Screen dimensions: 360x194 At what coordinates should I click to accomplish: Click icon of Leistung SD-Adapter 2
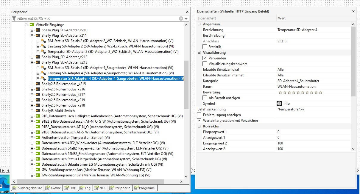(x=43, y=46)
